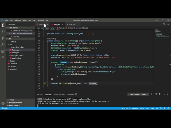Click the clock-like status bar icon right of Java

point(161,108)
